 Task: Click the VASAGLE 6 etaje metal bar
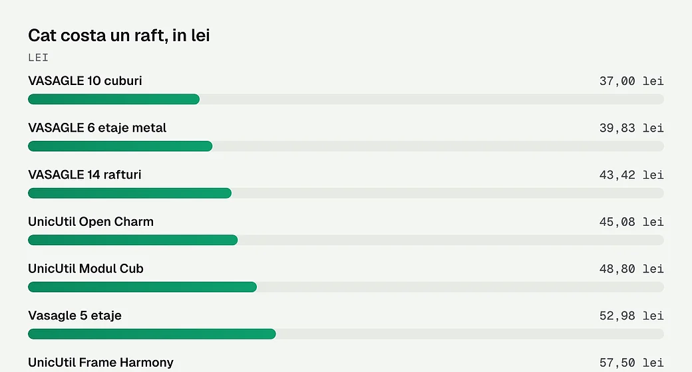click(120, 146)
